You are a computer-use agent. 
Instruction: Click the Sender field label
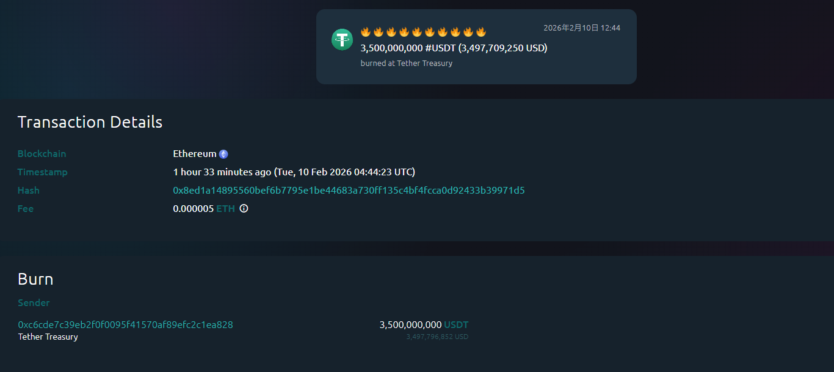point(34,303)
